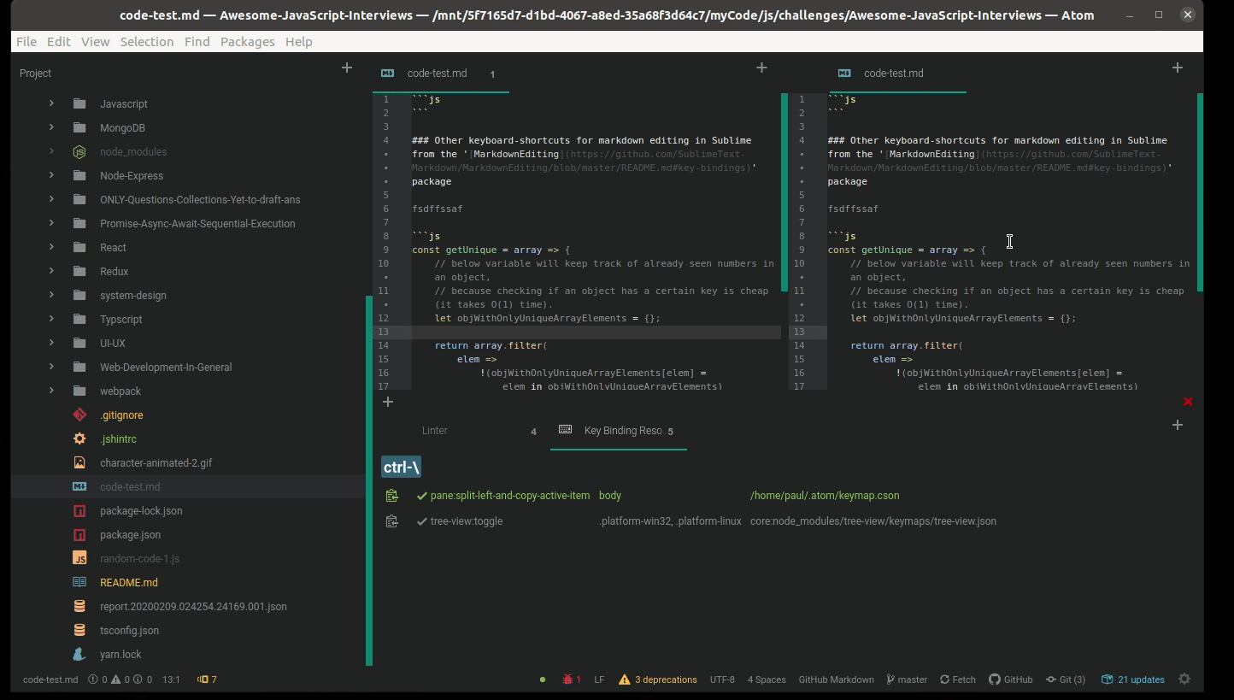This screenshot has width=1234, height=700.
Task: Add new item in Project pane
Action: [346, 68]
